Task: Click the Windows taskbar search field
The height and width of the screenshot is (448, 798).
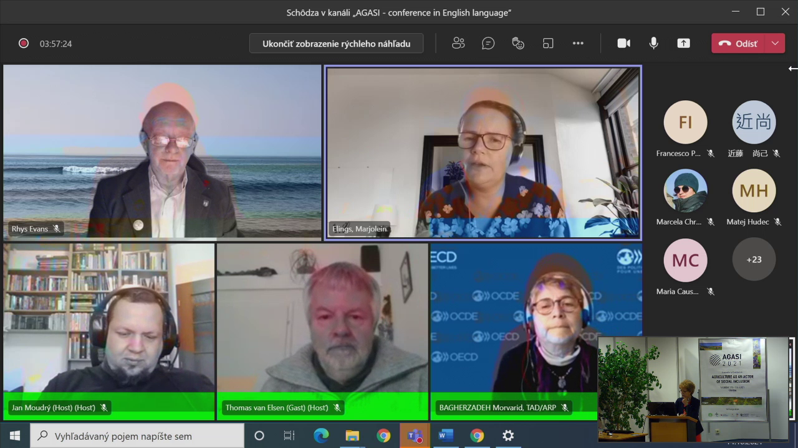Action: coord(137,436)
